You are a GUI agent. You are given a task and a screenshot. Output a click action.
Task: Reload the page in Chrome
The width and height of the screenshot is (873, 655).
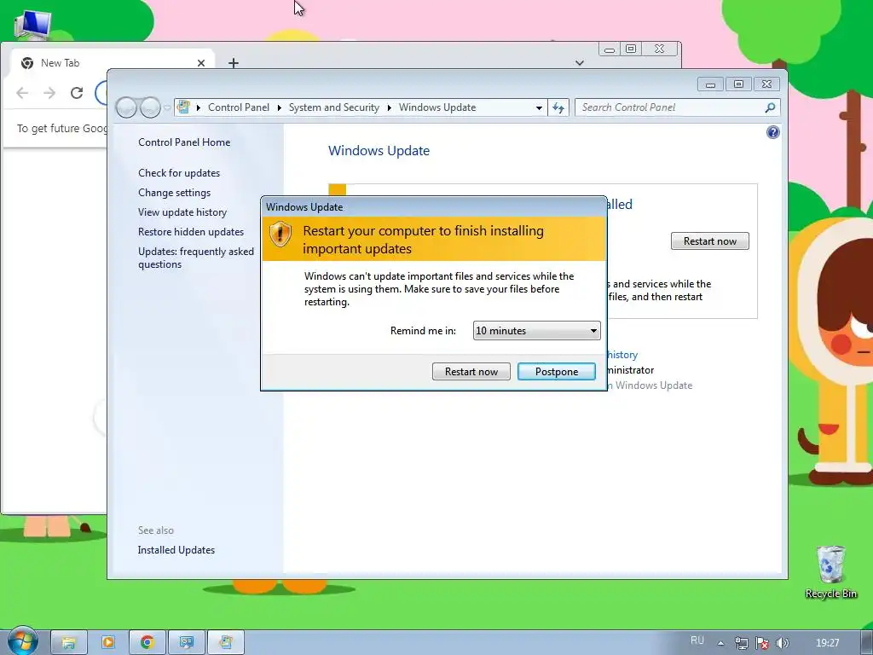coord(77,92)
